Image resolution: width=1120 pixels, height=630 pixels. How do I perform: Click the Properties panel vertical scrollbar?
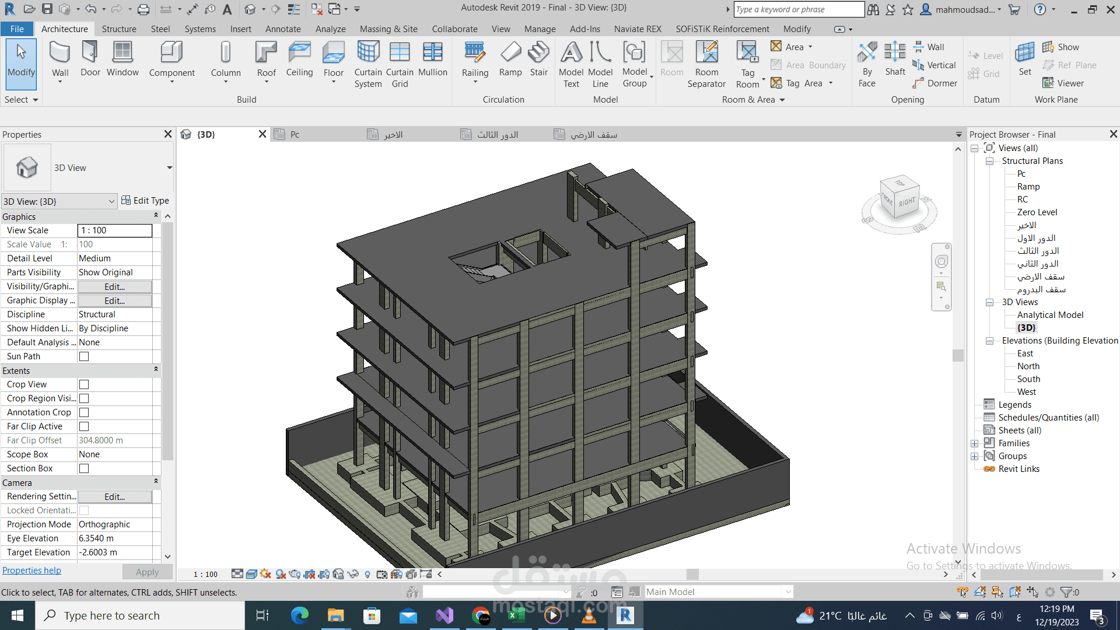(x=168, y=341)
